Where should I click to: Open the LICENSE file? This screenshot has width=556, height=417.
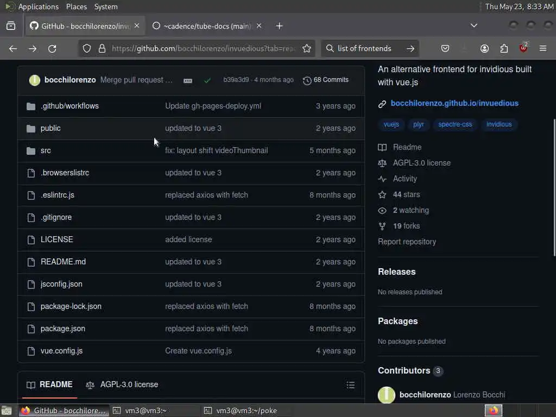pyautogui.click(x=56, y=239)
